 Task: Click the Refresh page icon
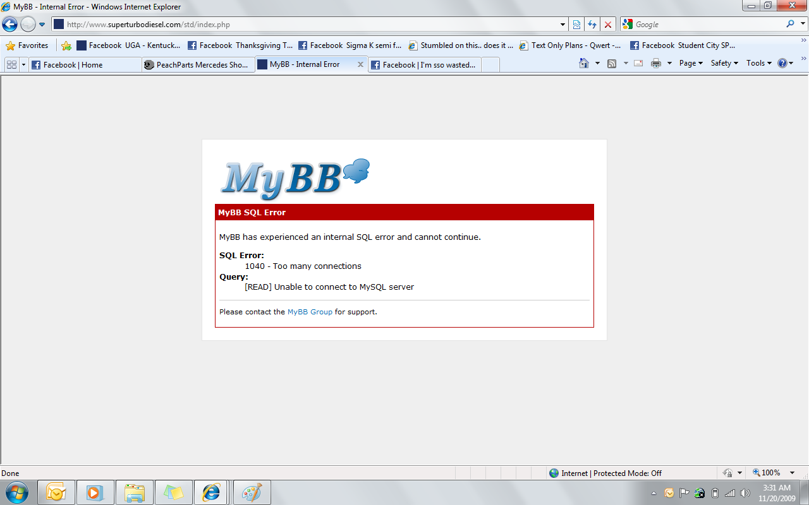(592, 25)
